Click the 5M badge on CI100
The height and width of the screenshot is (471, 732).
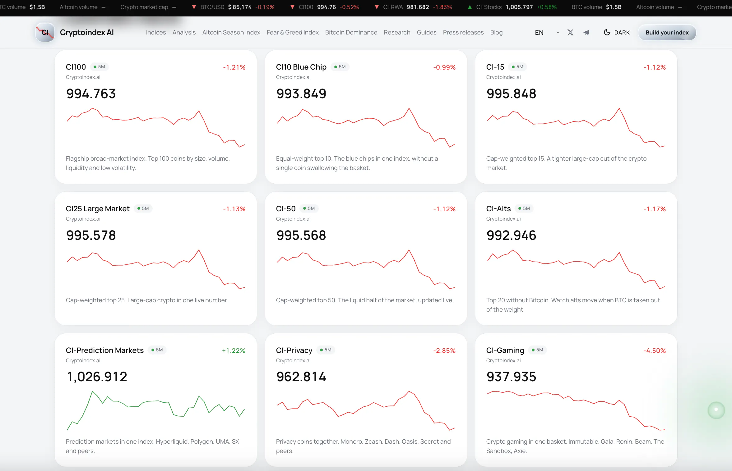point(99,67)
